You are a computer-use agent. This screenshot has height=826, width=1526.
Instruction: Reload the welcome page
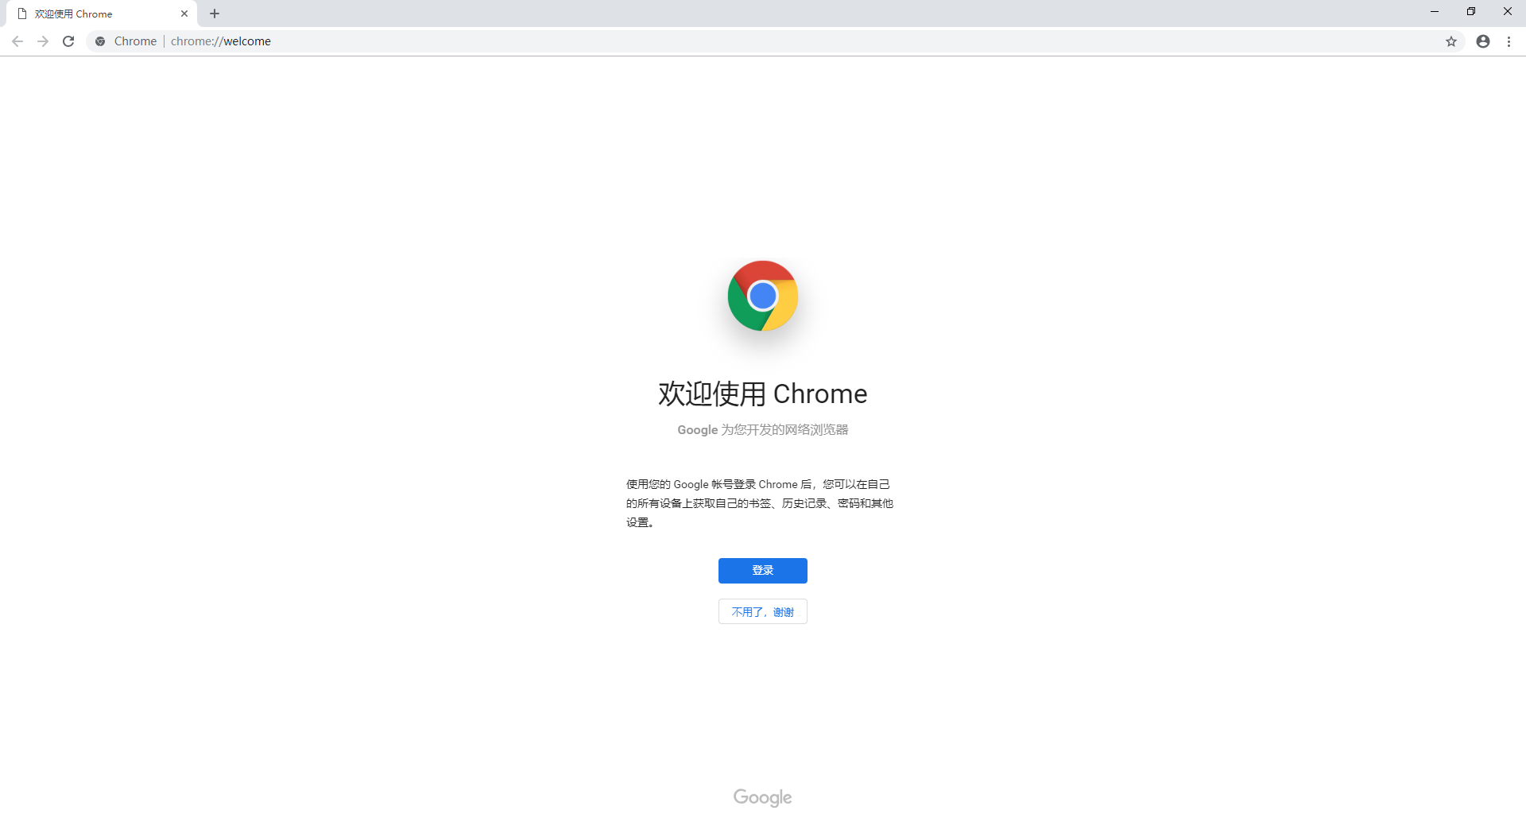(68, 41)
